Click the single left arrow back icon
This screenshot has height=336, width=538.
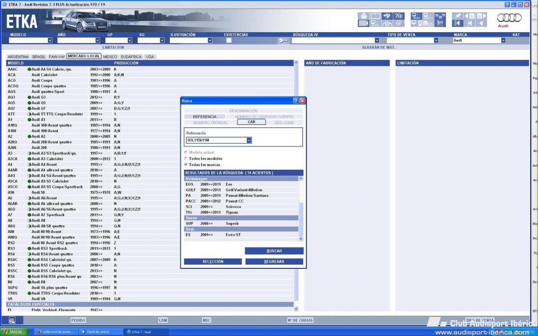[481, 23]
